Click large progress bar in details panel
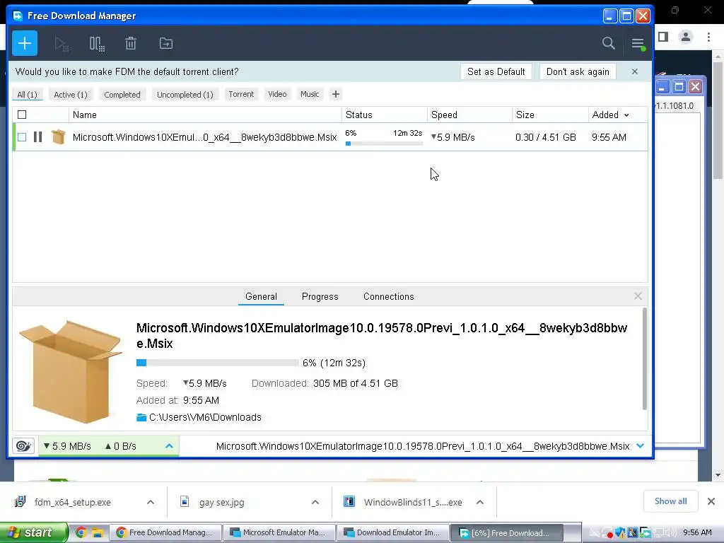This screenshot has height=543, width=724. (218, 363)
